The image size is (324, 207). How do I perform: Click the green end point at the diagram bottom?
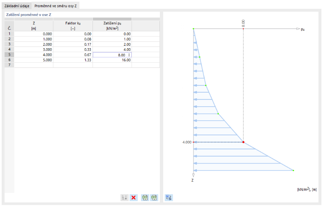tap(293, 170)
